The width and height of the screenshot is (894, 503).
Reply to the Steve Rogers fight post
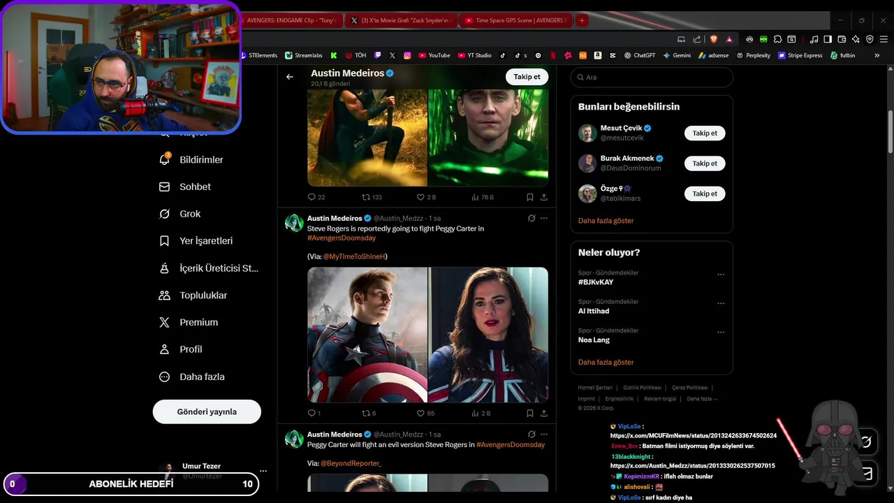[314, 413]
